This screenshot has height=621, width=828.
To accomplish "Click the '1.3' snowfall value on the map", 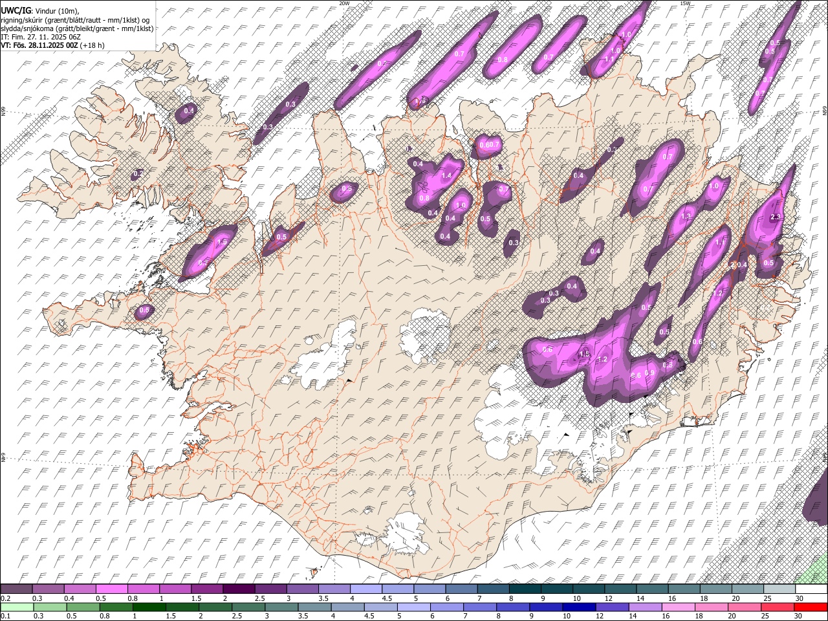I will coord(686,216).
